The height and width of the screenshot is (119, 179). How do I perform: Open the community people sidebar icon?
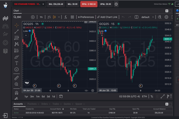(x=5, y=26)
